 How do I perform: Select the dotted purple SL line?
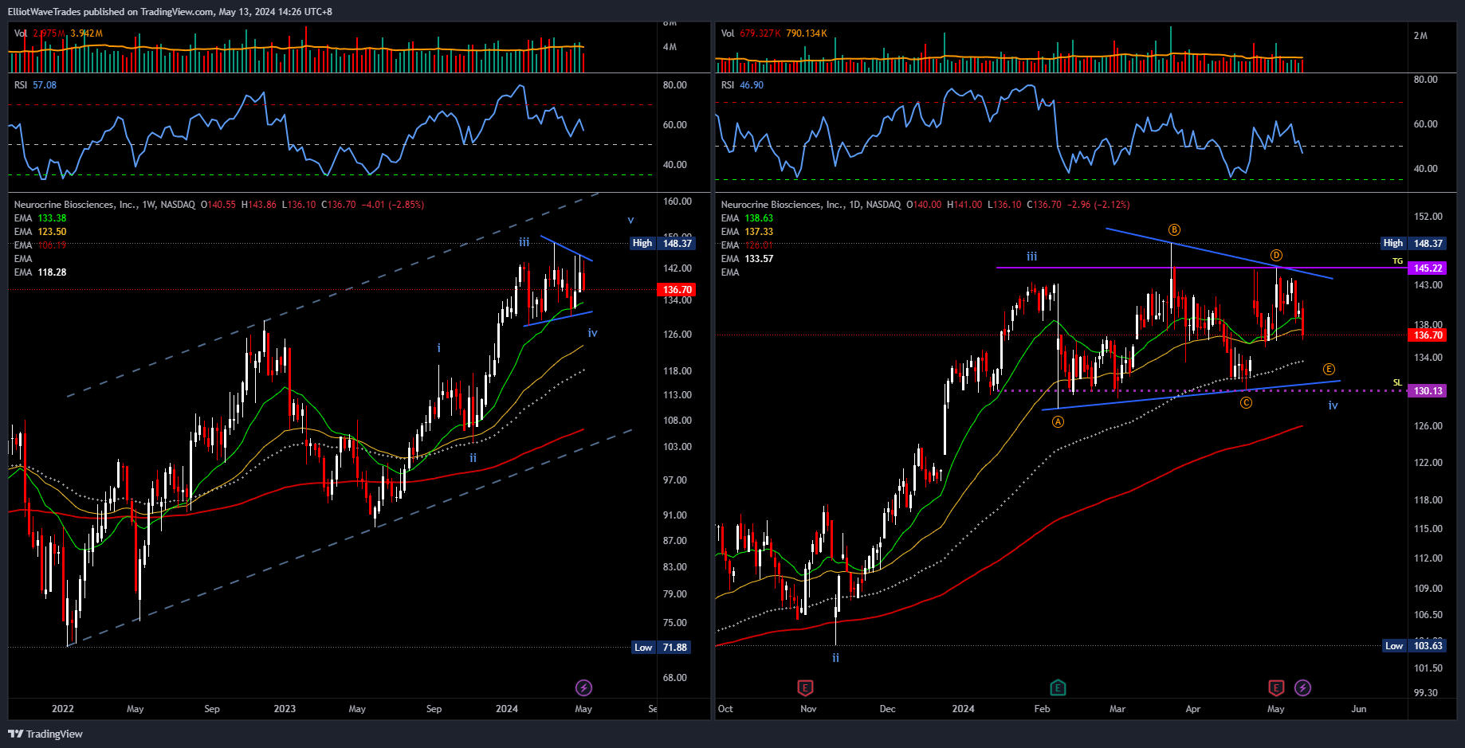pyautogui.click(x=1201, y=390)
